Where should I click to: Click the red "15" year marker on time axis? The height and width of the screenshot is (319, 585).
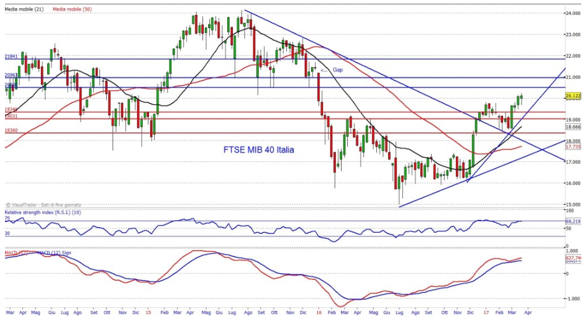(x=148, y=312)
